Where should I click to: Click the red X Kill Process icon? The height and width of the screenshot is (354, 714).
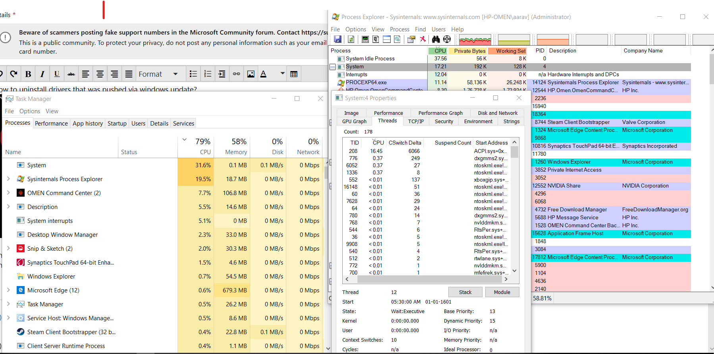tap(423, 39)
